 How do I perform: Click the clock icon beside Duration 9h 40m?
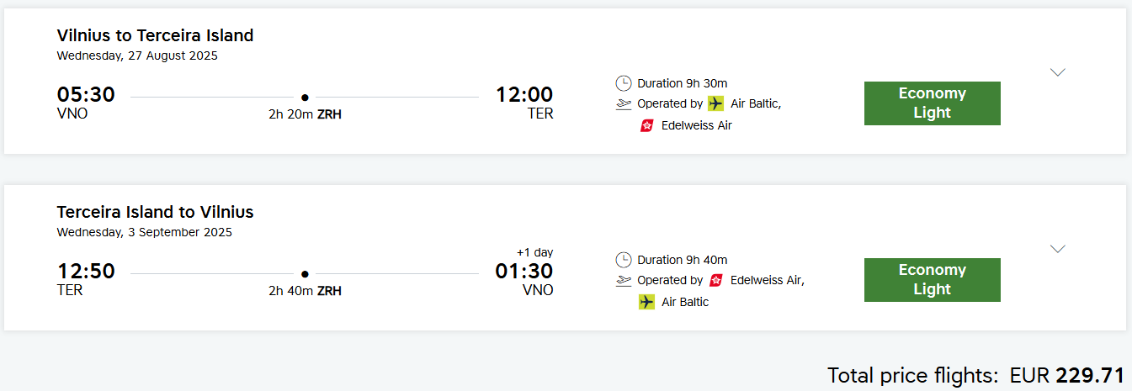coord(624,260)
